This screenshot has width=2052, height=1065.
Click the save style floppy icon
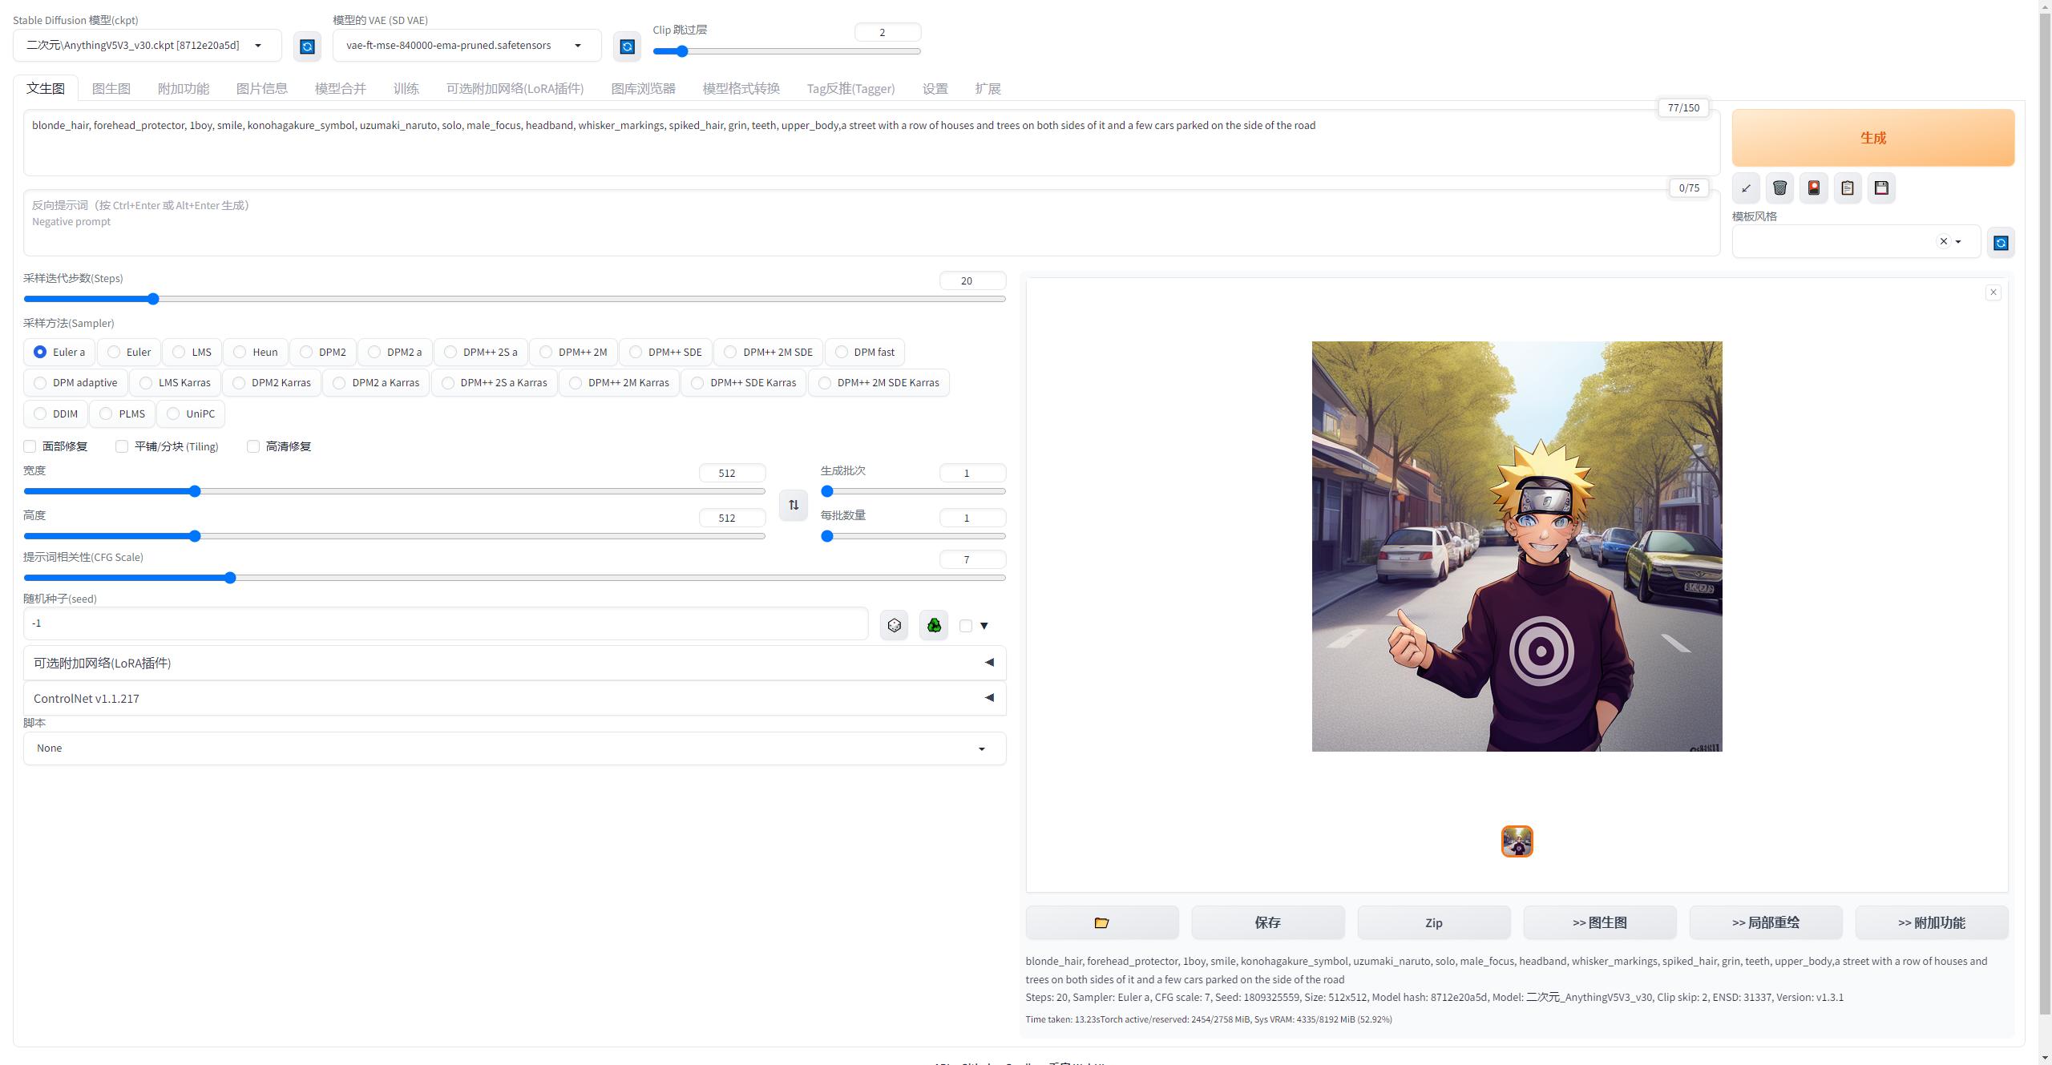pyautogui.click(x=1881, y=188)
